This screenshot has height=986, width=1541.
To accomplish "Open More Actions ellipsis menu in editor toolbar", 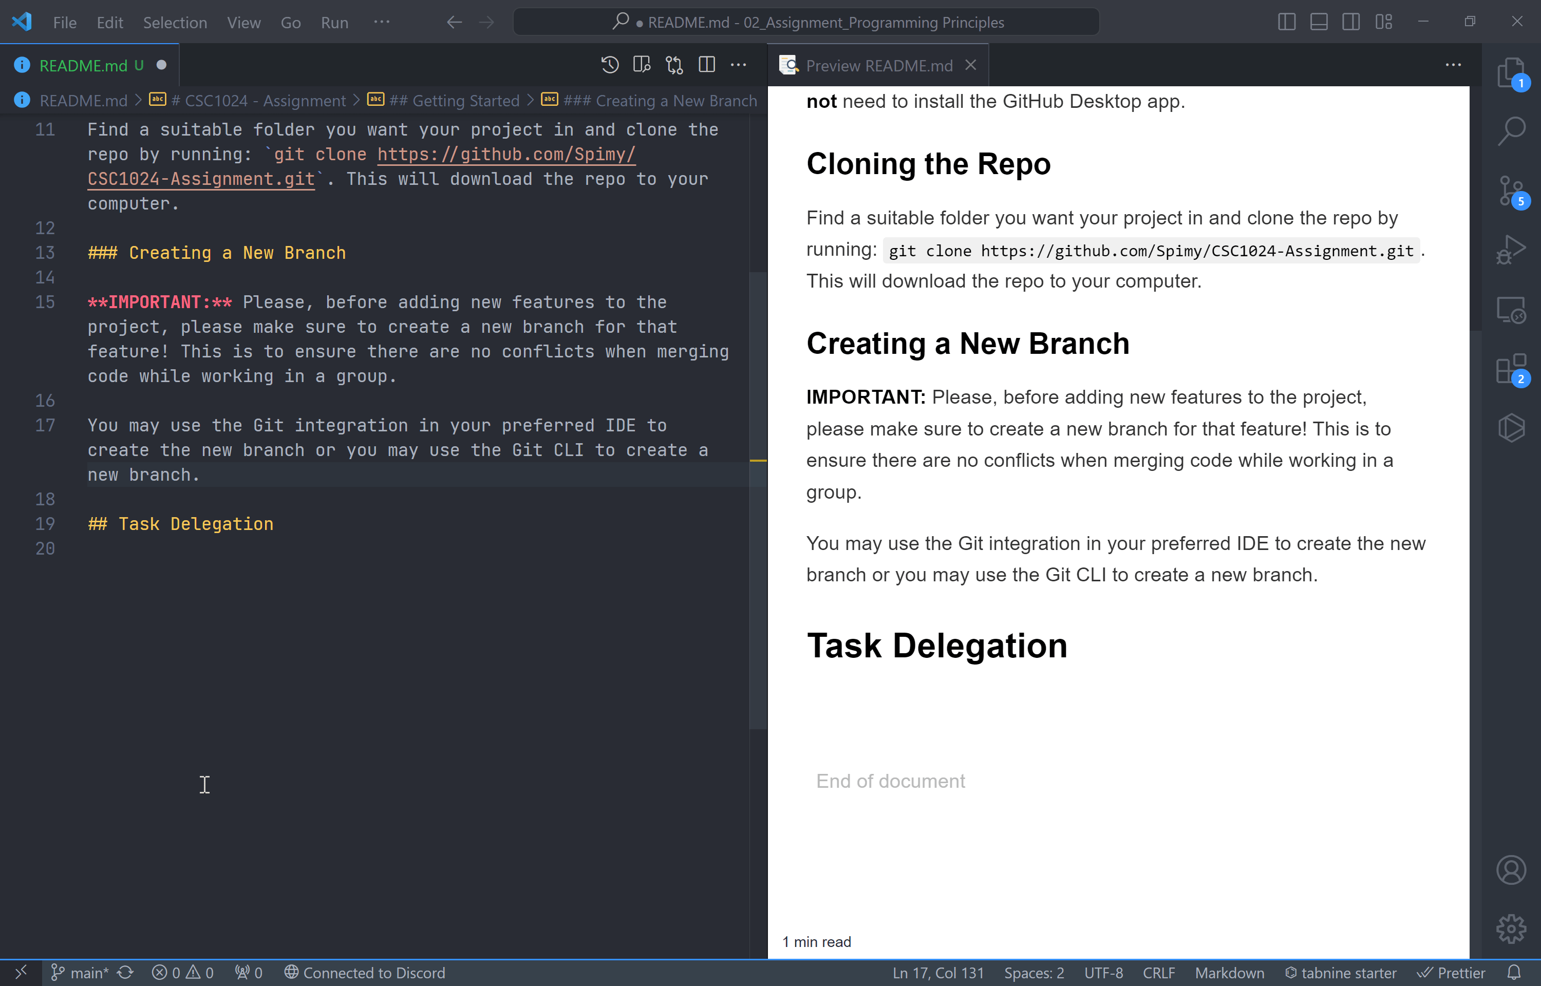I will pyautogui.click(x=739, y=65).
